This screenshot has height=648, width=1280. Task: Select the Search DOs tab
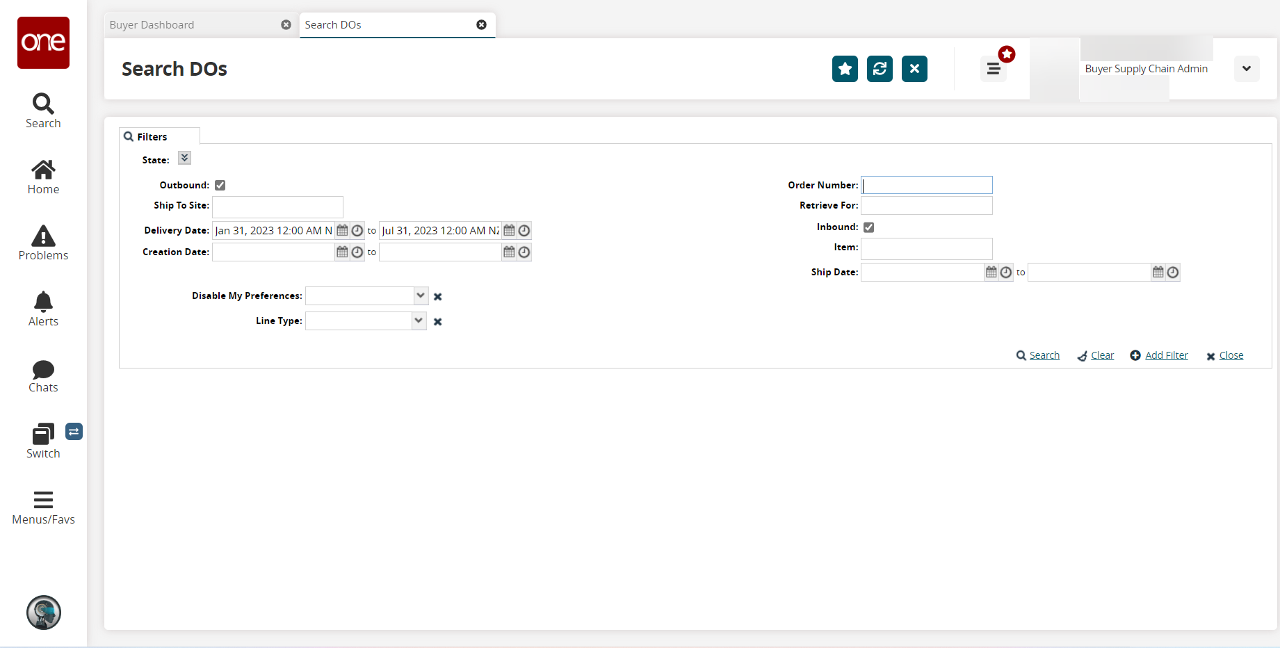[398, 25]
